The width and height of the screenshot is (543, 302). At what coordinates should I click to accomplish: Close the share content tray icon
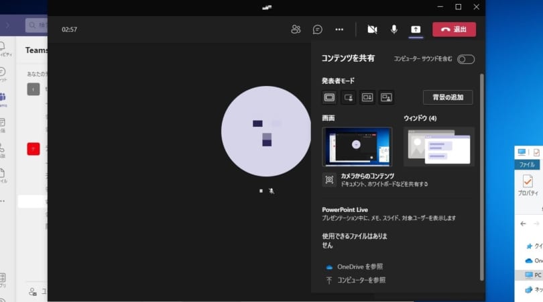(x=416, y=30)
